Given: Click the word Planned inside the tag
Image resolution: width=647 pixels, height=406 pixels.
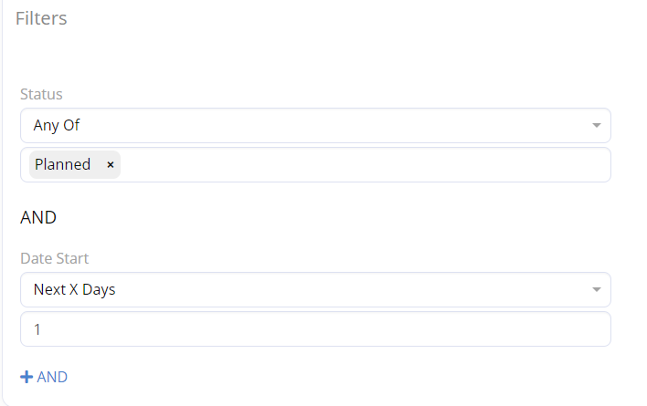Looking at the screenshot, I should tap(62, 165).
